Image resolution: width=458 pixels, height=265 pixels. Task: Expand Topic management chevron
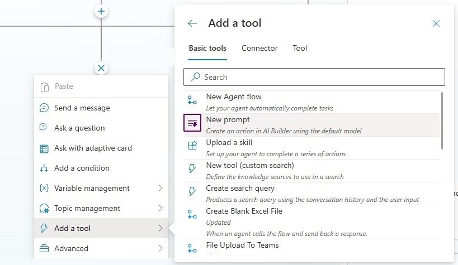tap(160, 208)
